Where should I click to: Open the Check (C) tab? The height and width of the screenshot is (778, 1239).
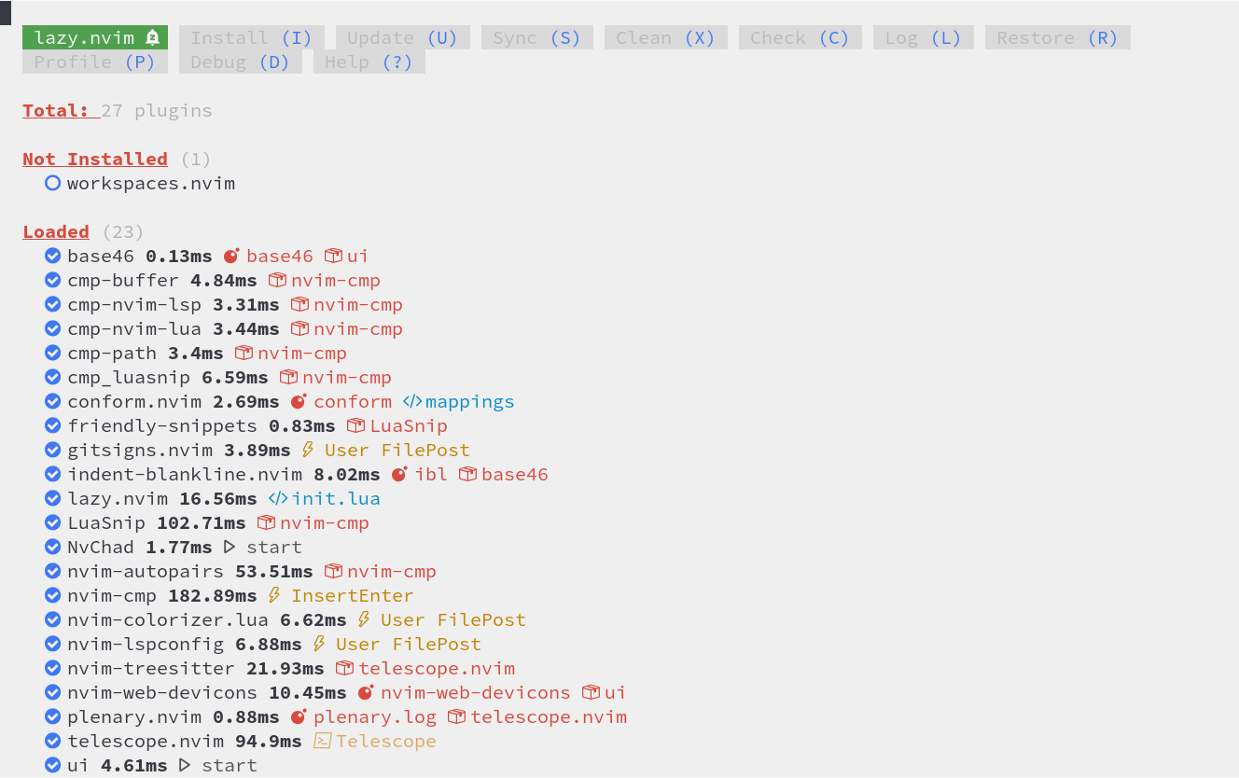800,38
